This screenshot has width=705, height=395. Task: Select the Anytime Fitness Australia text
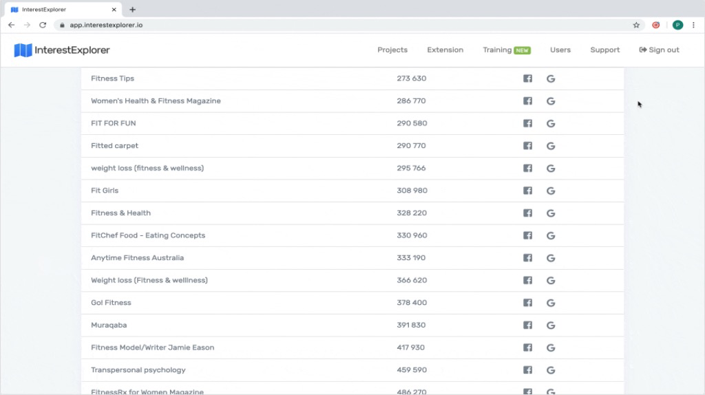click(137, 257)
